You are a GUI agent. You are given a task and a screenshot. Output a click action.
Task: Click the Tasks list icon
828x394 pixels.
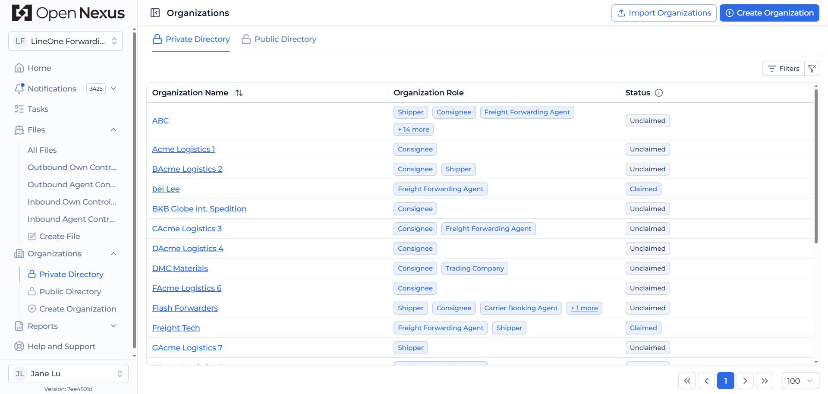coord(19,109)
